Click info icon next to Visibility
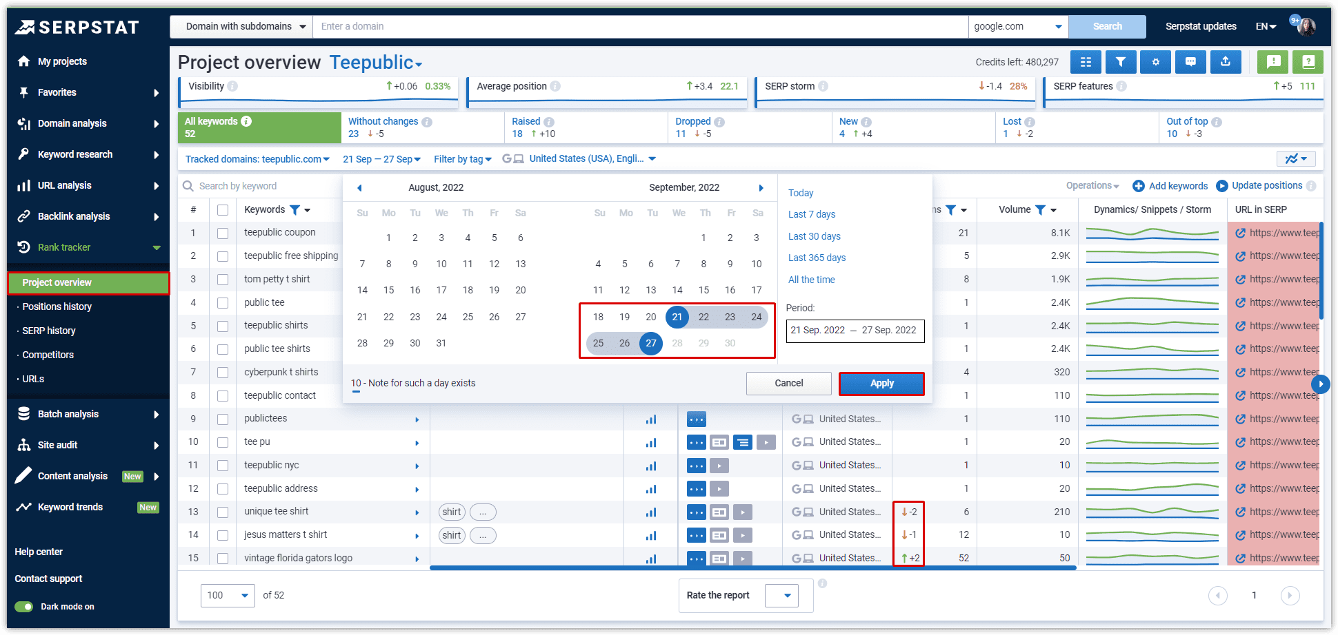 click(x=233, y=86)
